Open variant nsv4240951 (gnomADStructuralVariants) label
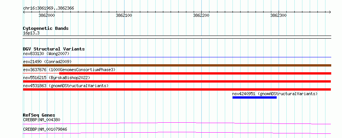 [275, 94]
